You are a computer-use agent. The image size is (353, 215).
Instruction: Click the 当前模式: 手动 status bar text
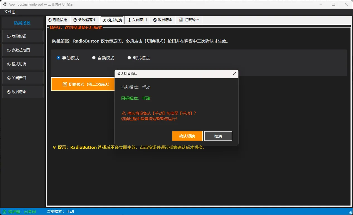(60, 212)
